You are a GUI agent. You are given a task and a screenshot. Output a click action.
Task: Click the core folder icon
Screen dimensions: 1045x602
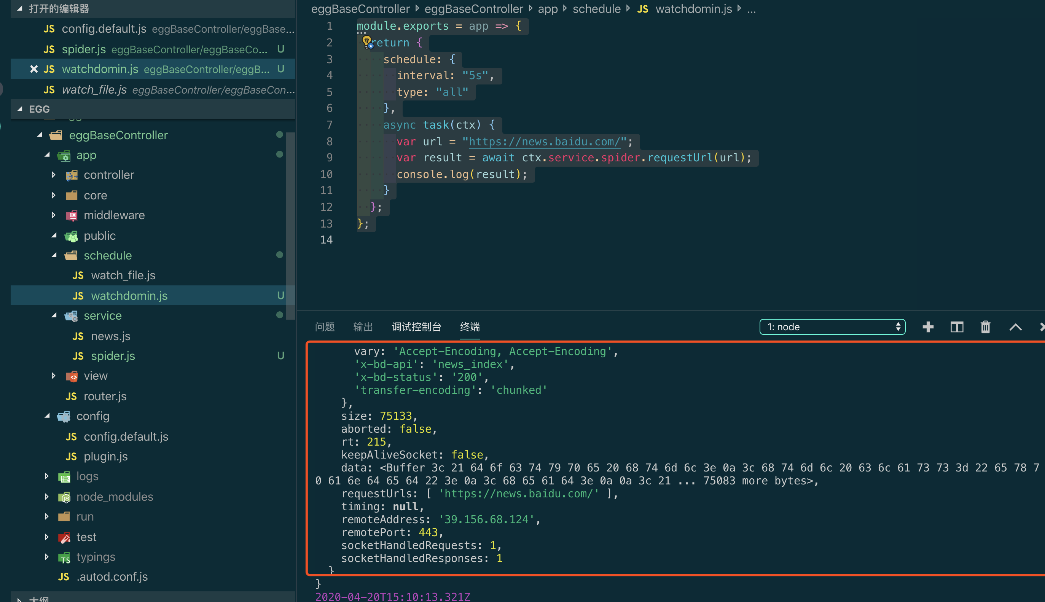point(72,195)
